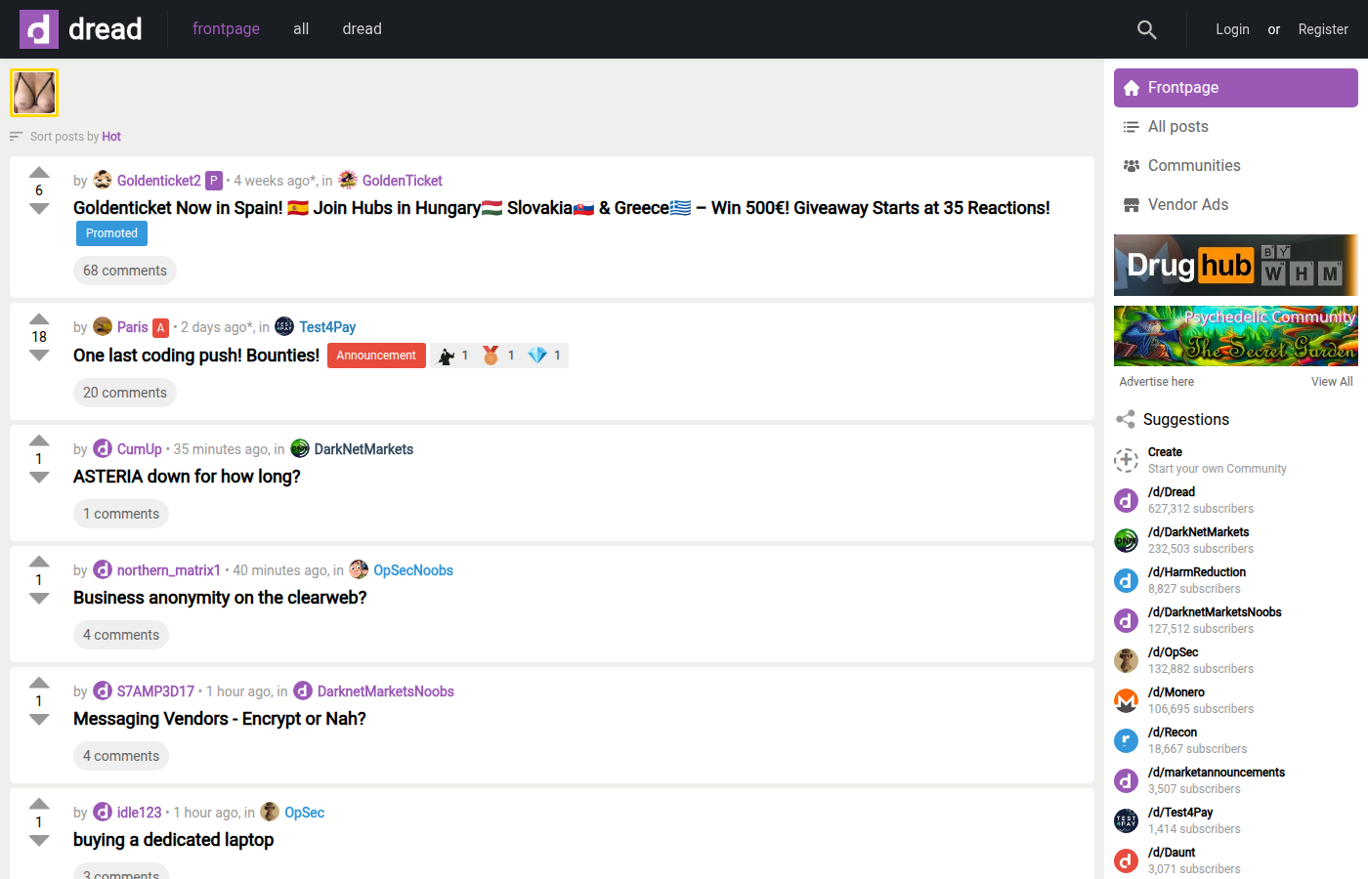
Task: Upvote the ASTERIA down post
Action: 39,440
